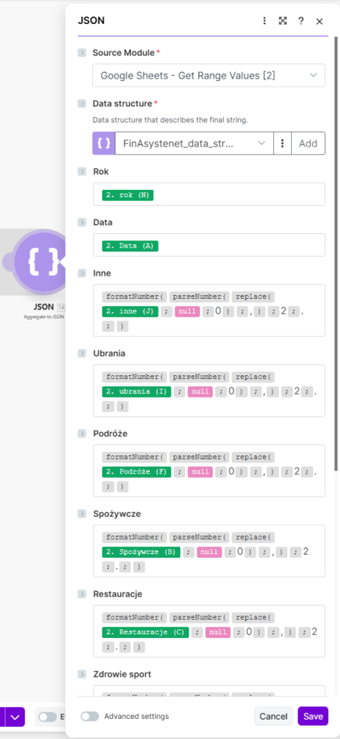
Task: Open the data structure three-dot menu
Action: [282, 144]
